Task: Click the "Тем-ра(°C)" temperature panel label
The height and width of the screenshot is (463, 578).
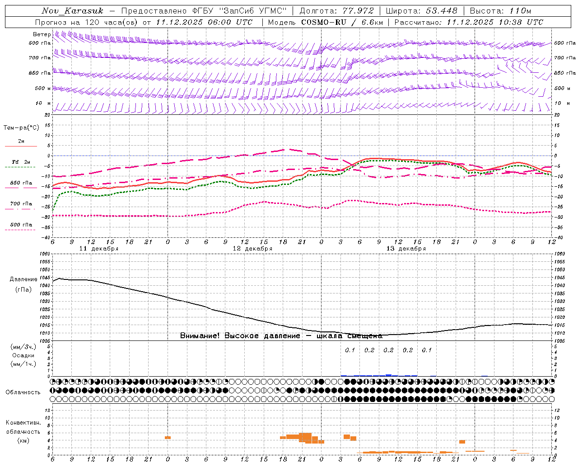Action: click(21, 128)
